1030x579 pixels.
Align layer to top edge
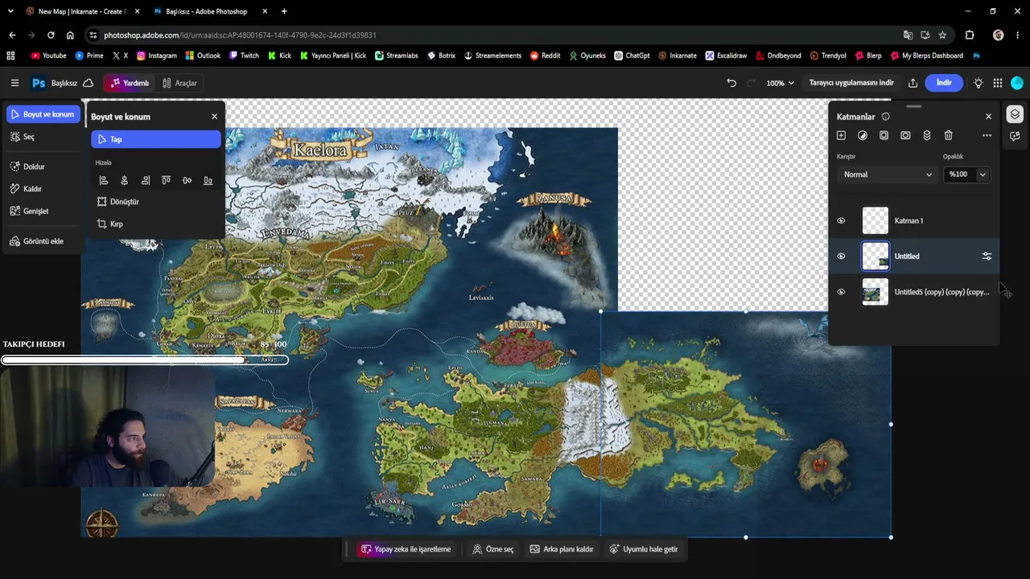pyautogui.click(x=166, y=180)
